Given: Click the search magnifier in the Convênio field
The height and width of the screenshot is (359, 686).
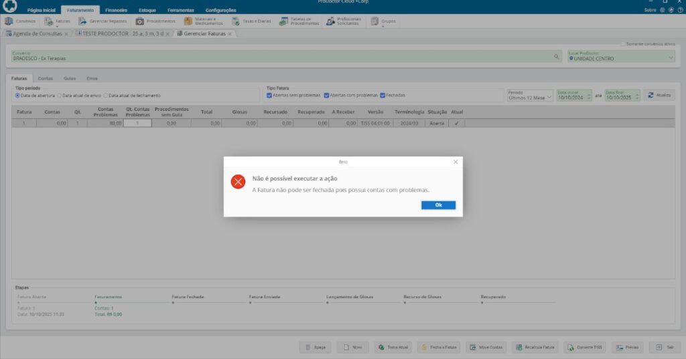Looking at the screenshot, I should coord(556,57).
